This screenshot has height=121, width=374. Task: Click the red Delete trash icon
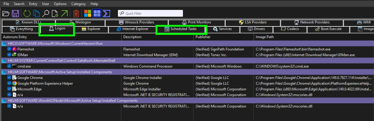coord(76,14)
